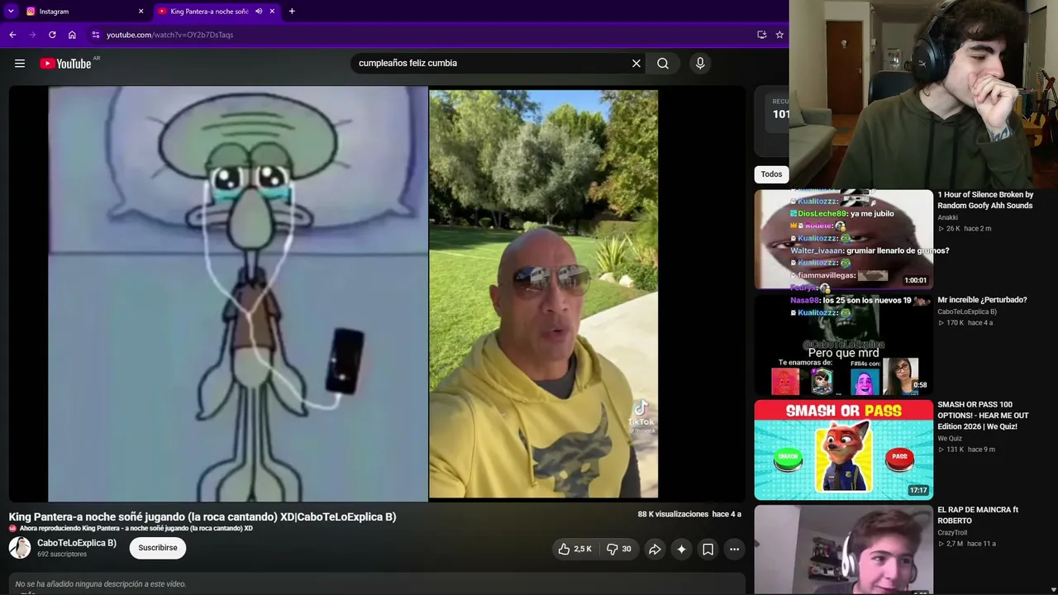Pause the King Pantera video player
The image size is (1058, 595).
377,293
